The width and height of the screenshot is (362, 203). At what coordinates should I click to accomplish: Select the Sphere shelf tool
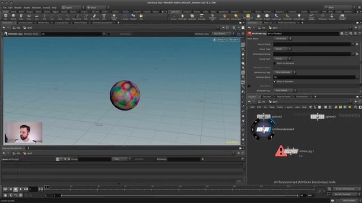pos(14,16)
